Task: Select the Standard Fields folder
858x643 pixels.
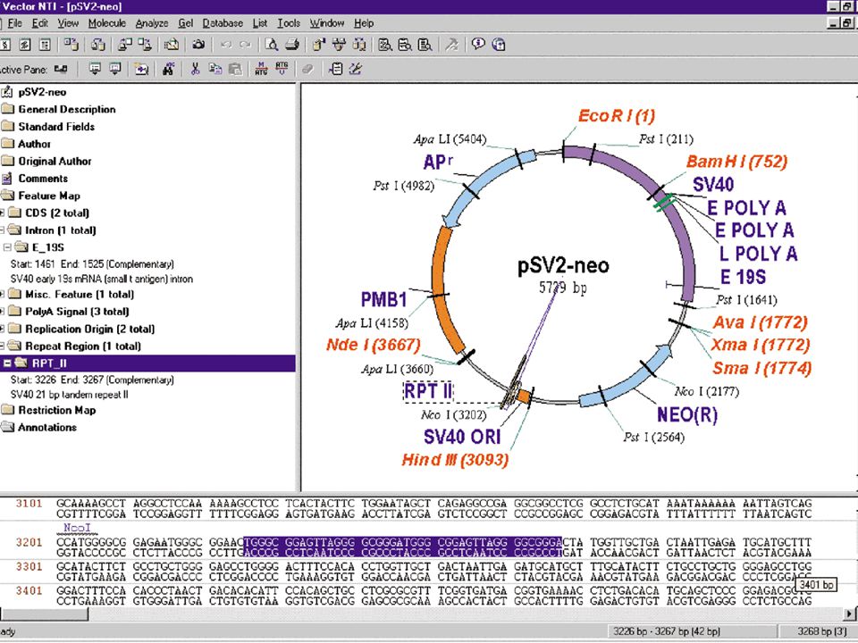Action: coord(56,127)
